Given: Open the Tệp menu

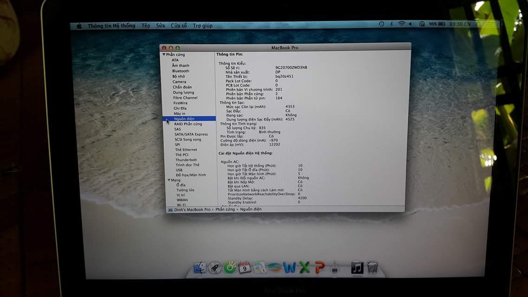Looking at the screenshot, I should coord(146,26).
